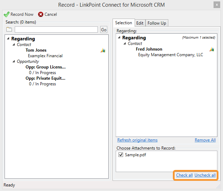Collapse the Contact node above Fred Johnson
223x191 pixels.
[125, 44]
